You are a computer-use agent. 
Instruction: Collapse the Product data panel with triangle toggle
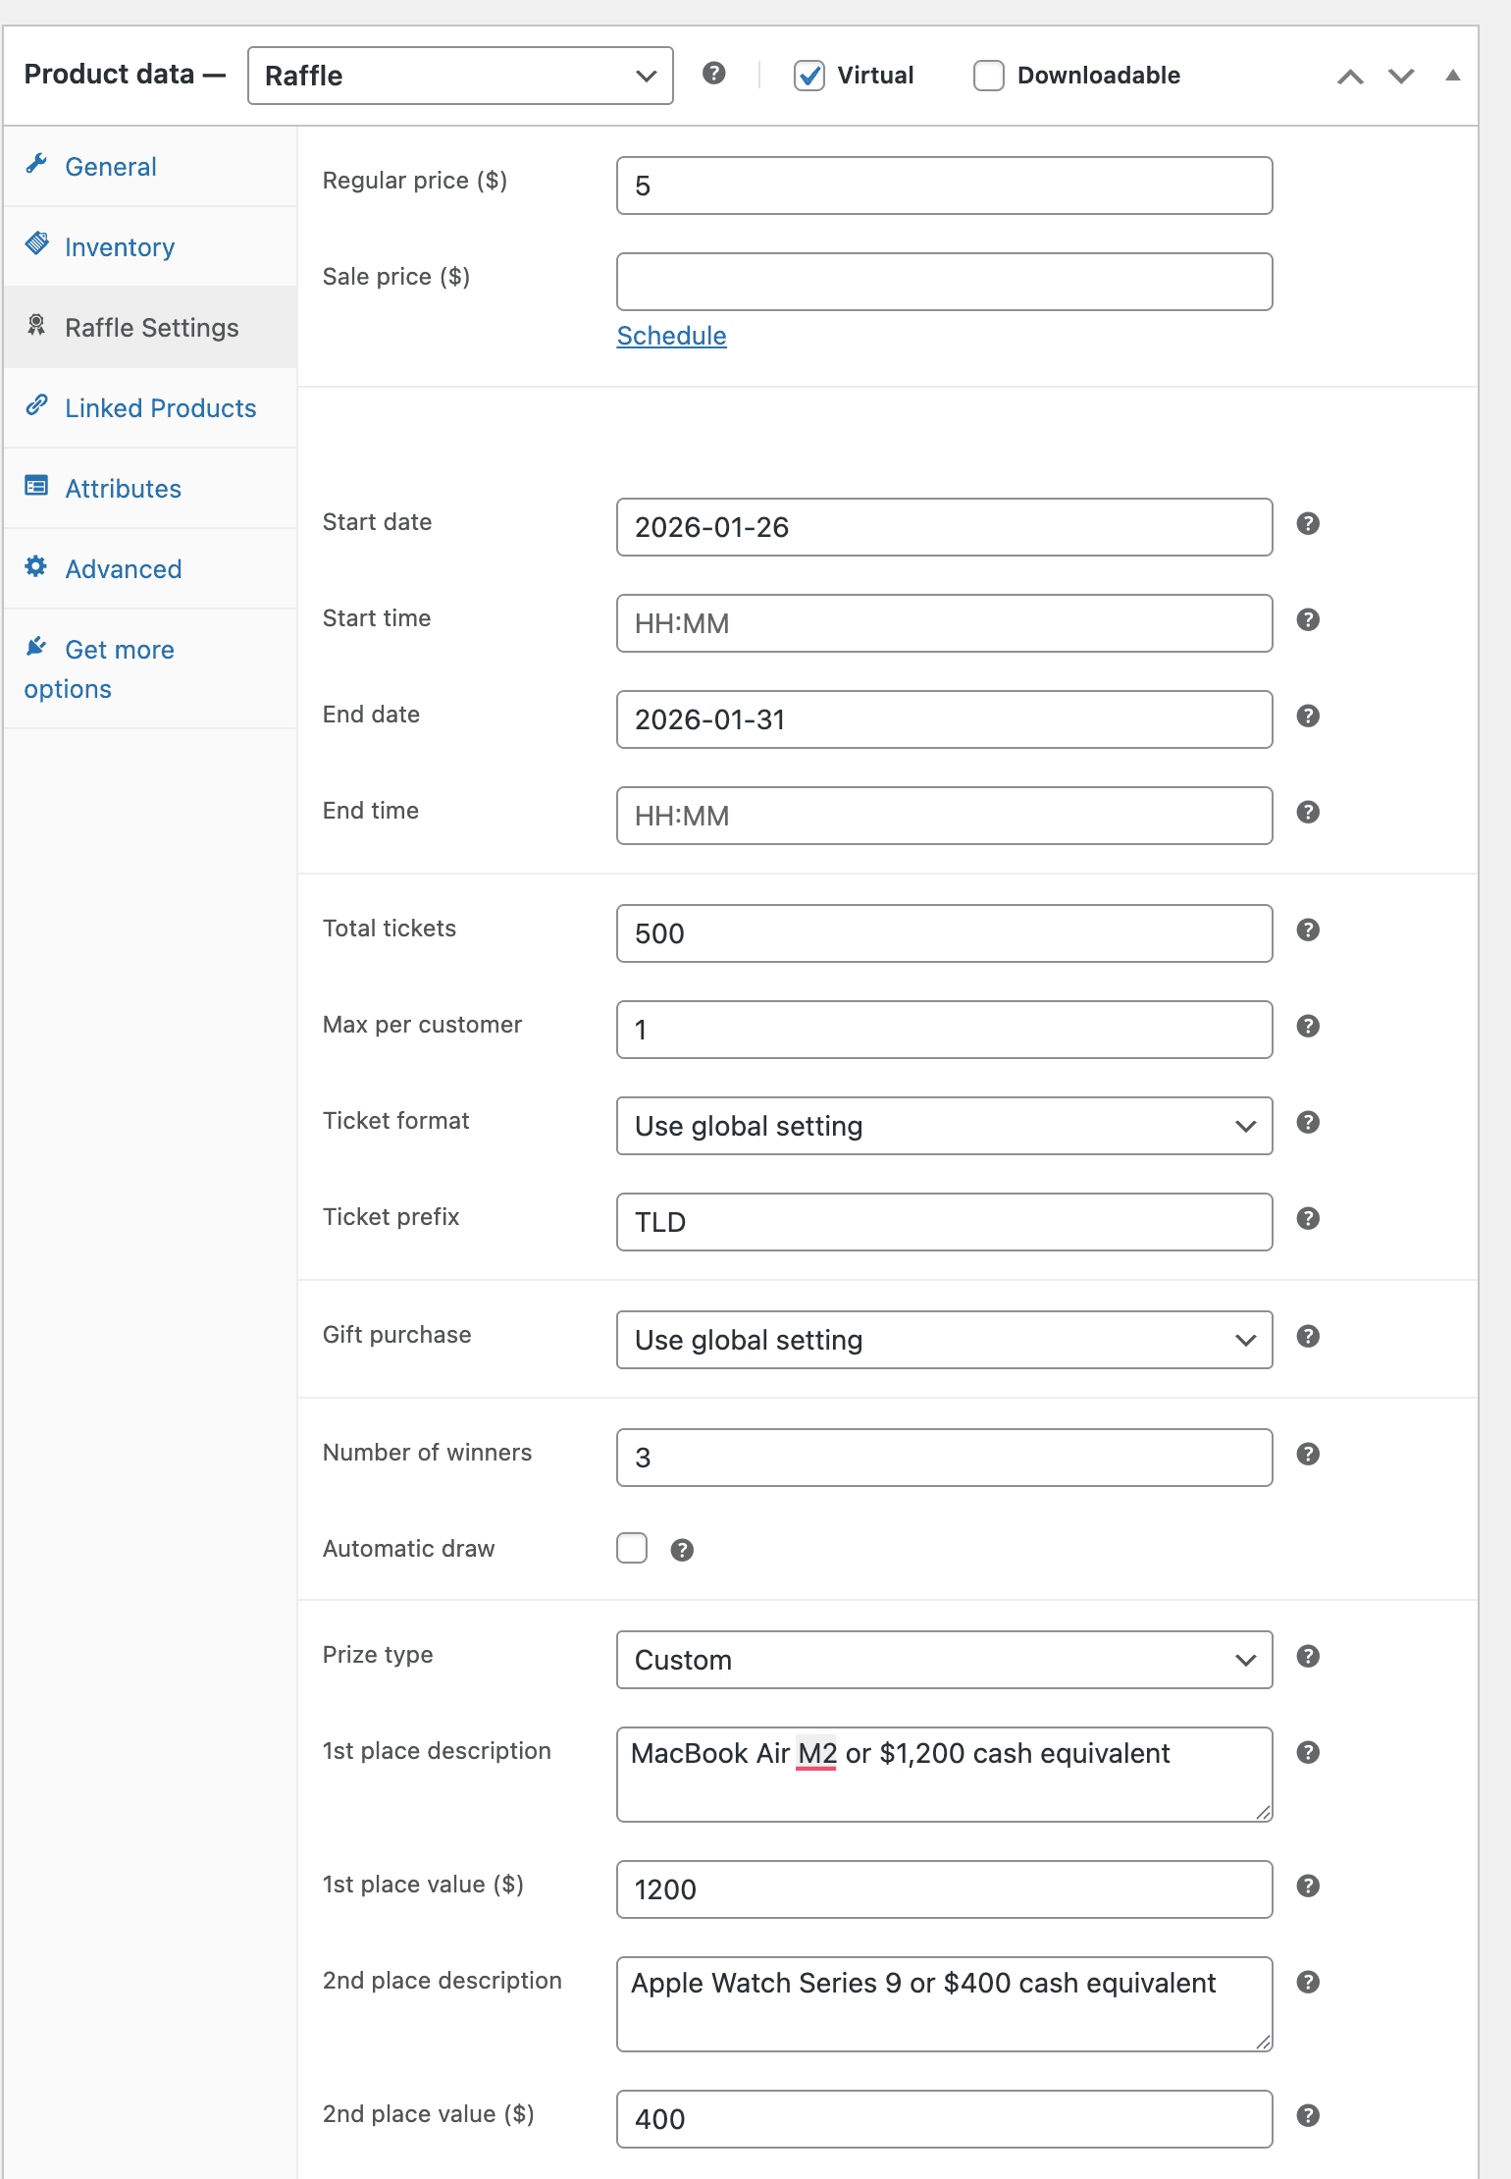coord(1453,76)
